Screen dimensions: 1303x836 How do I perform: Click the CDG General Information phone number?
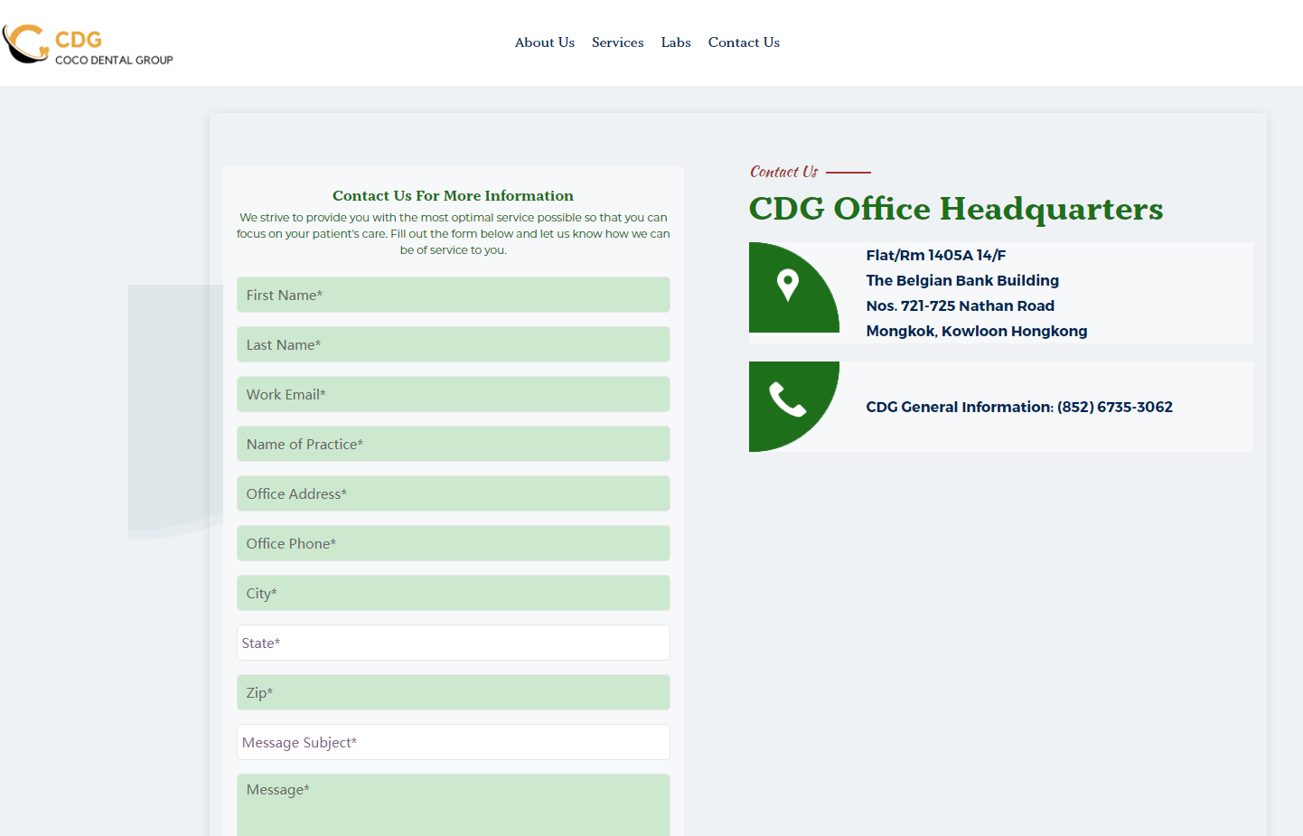[1019, 407]
